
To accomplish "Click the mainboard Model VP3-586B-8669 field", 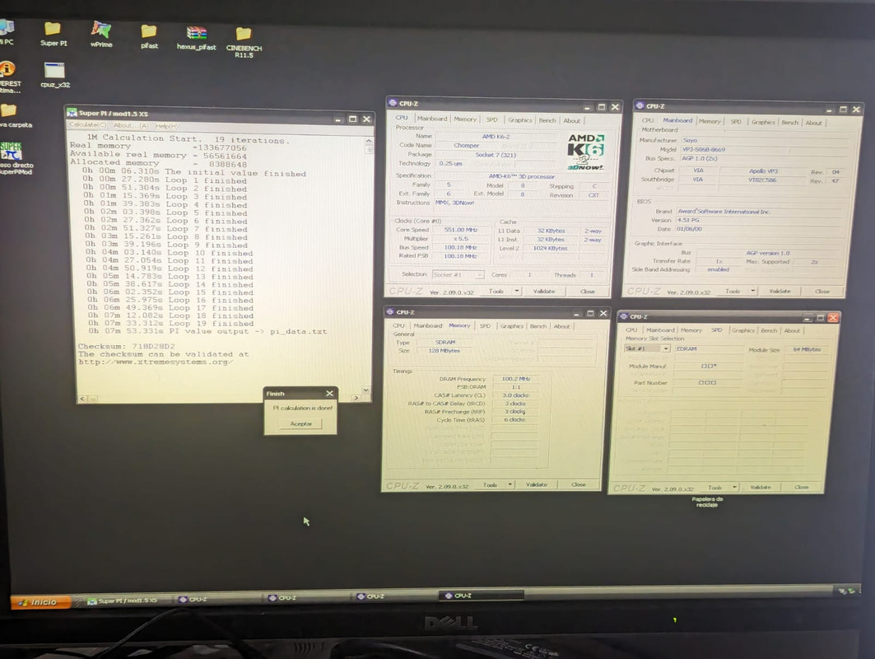I will [736, 149].
